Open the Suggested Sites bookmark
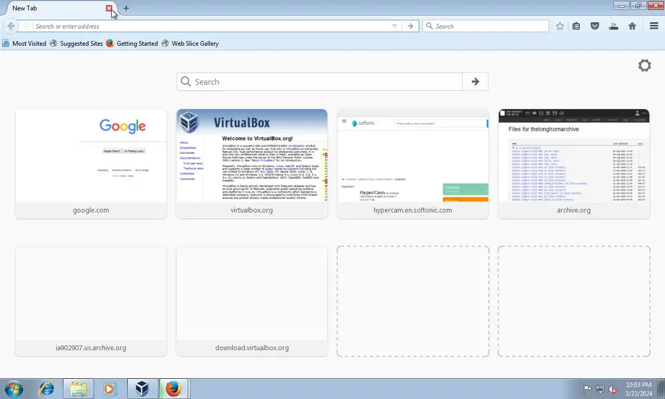 pyautogui.click(x=76, y=44)
